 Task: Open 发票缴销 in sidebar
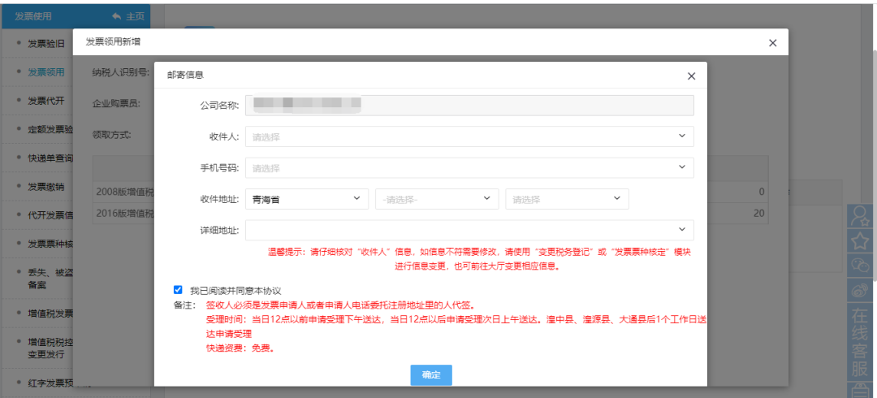click(x=46, y=186)
